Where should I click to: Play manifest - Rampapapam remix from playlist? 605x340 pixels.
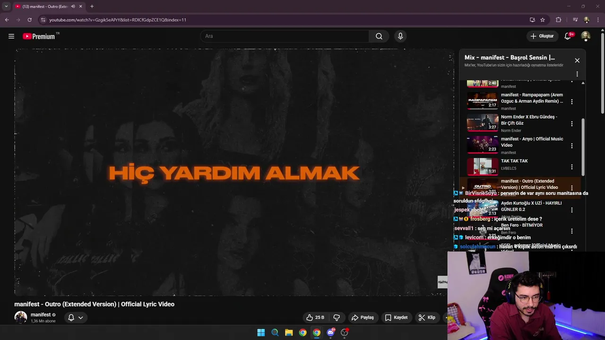532,98
